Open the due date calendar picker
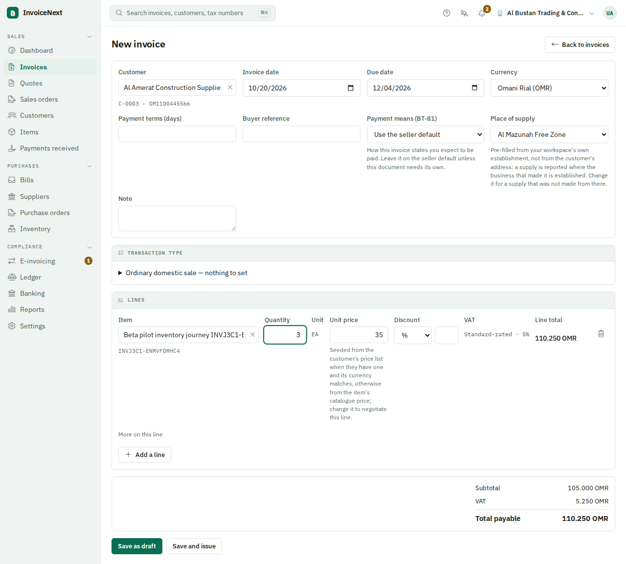Viewport: 626px width, 564px height. [x=474, y=88]
